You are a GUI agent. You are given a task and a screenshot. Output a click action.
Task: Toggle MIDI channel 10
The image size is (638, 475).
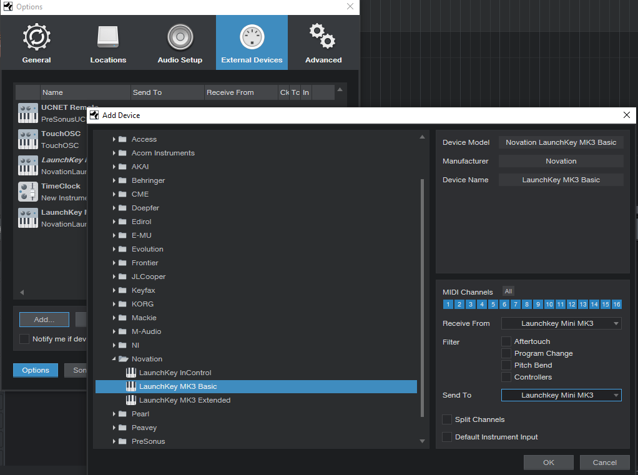click(549, 304)
